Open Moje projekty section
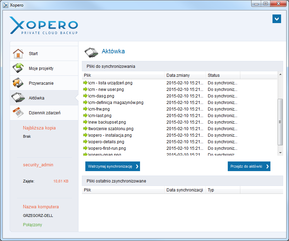Viewport: 289px width, 241px height. [x=44, y=68]
